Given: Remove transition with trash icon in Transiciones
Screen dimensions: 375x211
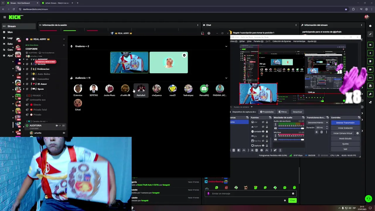Looking at the screenshot, I should point(321,132).
